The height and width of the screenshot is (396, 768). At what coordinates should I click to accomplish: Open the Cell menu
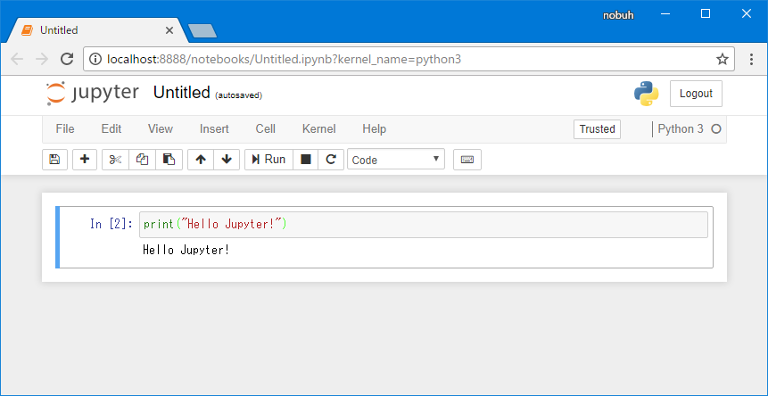266,129
